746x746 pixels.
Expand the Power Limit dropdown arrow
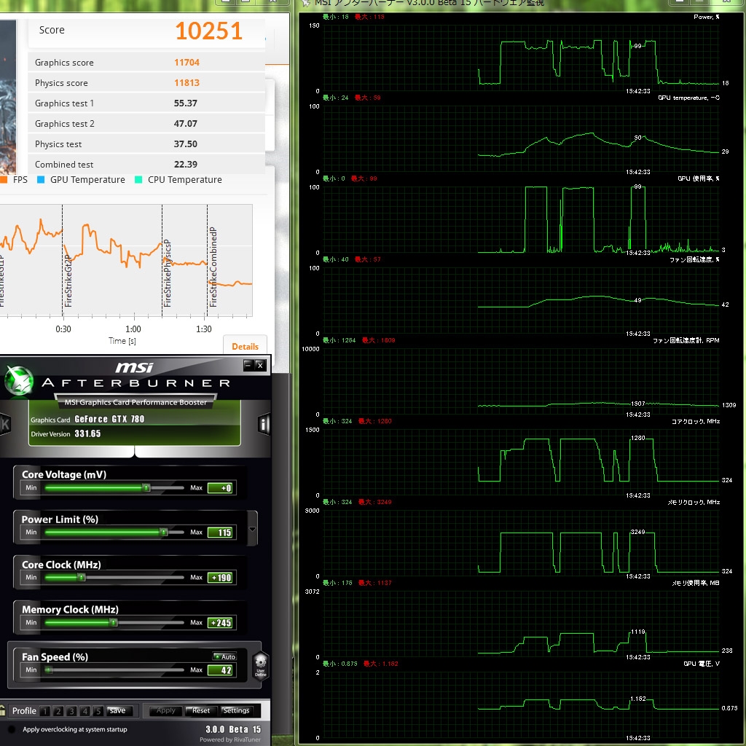point(252,529)
